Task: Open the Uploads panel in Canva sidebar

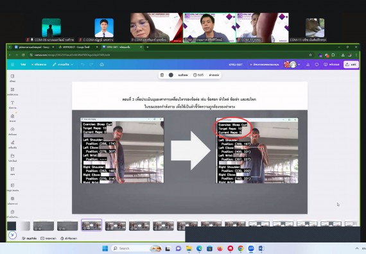Action: click(x=13, y=131)
